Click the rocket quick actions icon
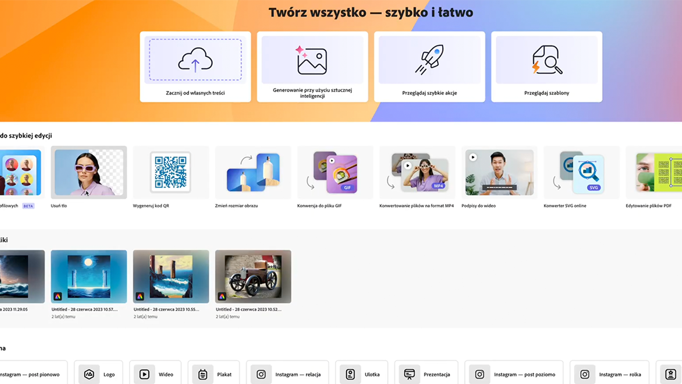The image size is (682, 384). pyautogui.click(x=429, y=60)
